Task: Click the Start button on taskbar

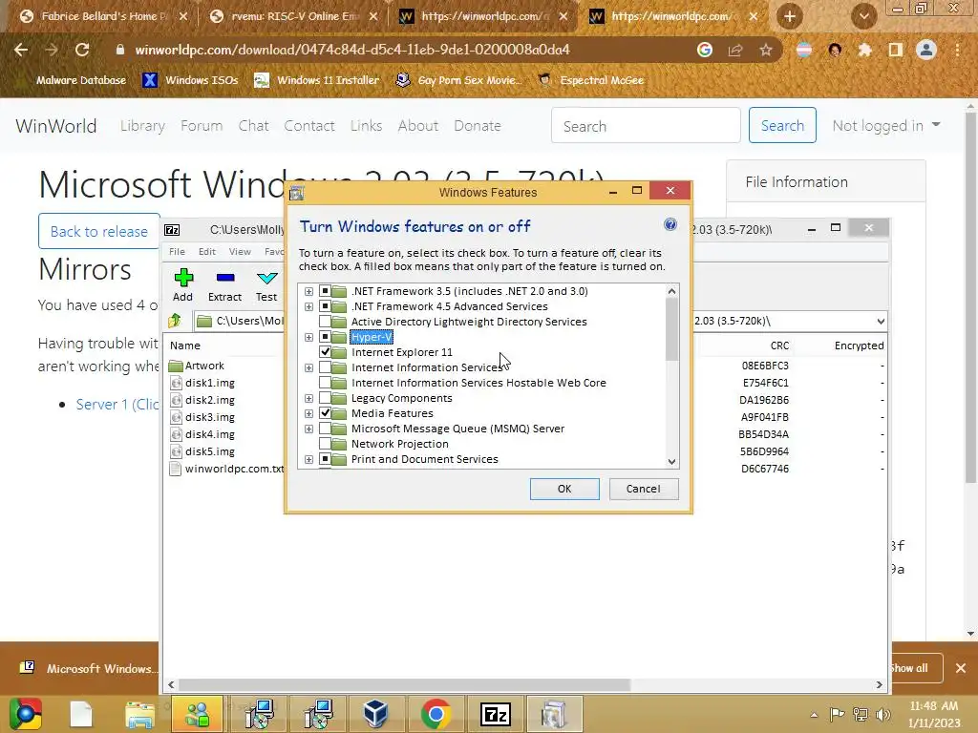Action: click(x=25, y=714)
